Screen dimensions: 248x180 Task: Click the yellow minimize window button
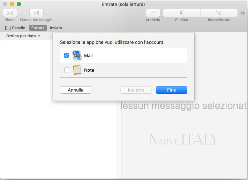click(x=12, y=4)
